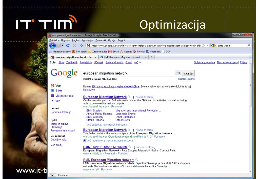This screenshot has width=259, height=179.
Task: Expand Več rezultatov z mesta intrasoft-intl.com
Action: click(x=108, y=141)
